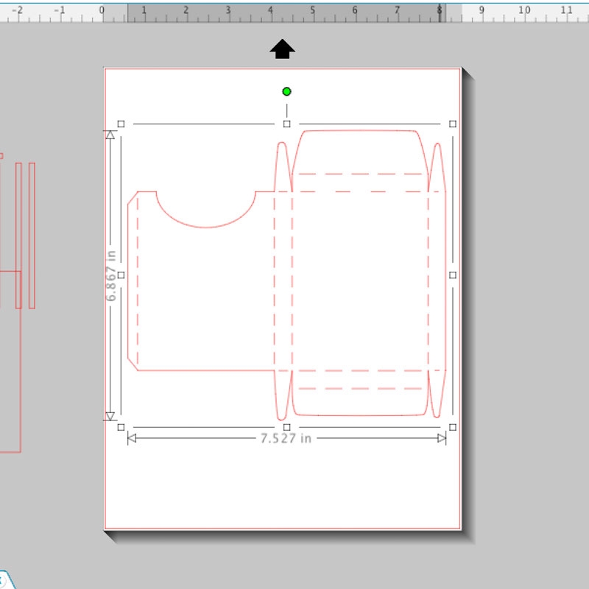Click the top-left corner selection handle

click(121, 124)
